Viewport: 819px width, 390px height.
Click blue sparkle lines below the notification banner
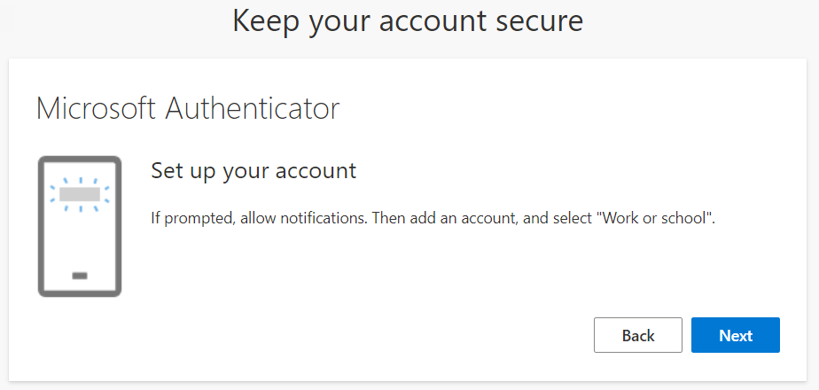[x=80, y=208]
